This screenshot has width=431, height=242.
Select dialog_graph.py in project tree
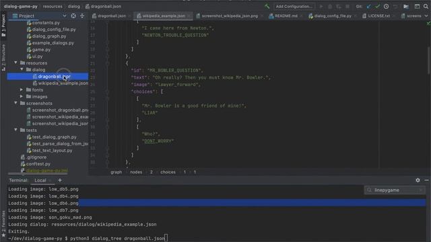pyautogui.click(x=49, y=36)
